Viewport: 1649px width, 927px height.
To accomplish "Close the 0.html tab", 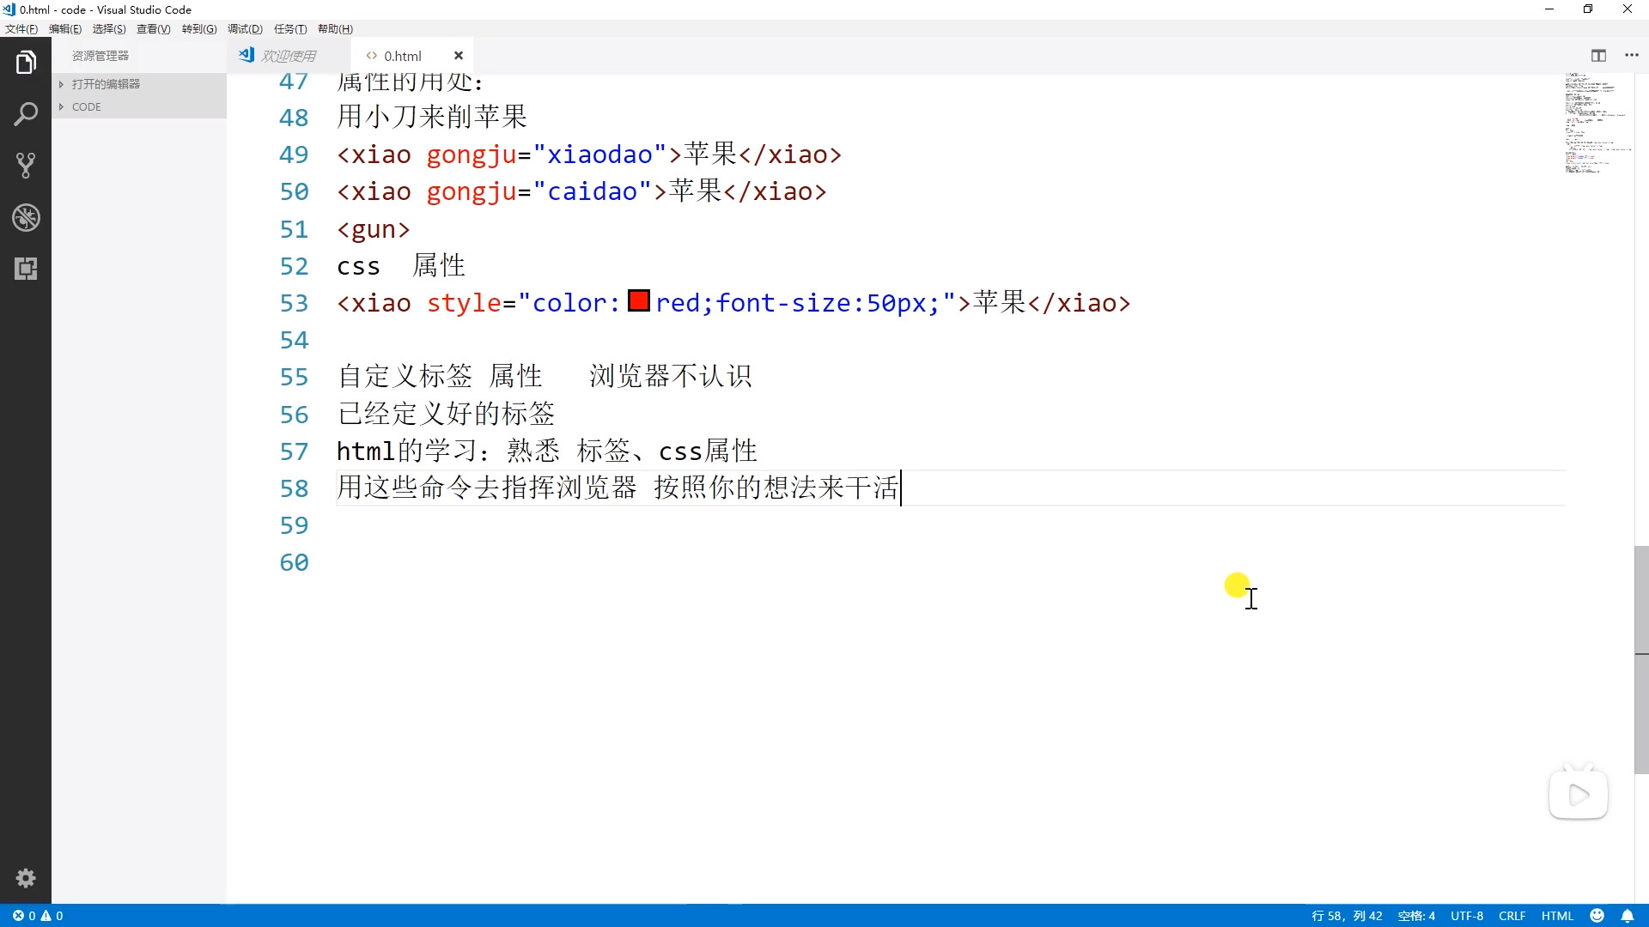I will pos(459,56).
